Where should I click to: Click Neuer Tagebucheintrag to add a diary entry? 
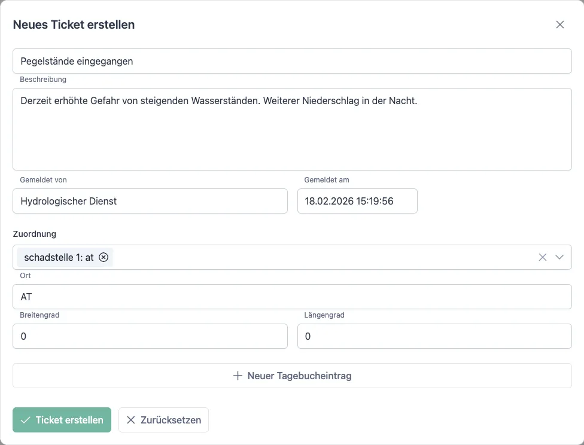(292, 376)
